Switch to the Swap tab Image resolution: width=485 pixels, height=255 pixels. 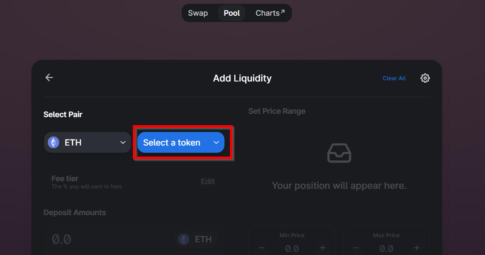[x=198, y=13]
